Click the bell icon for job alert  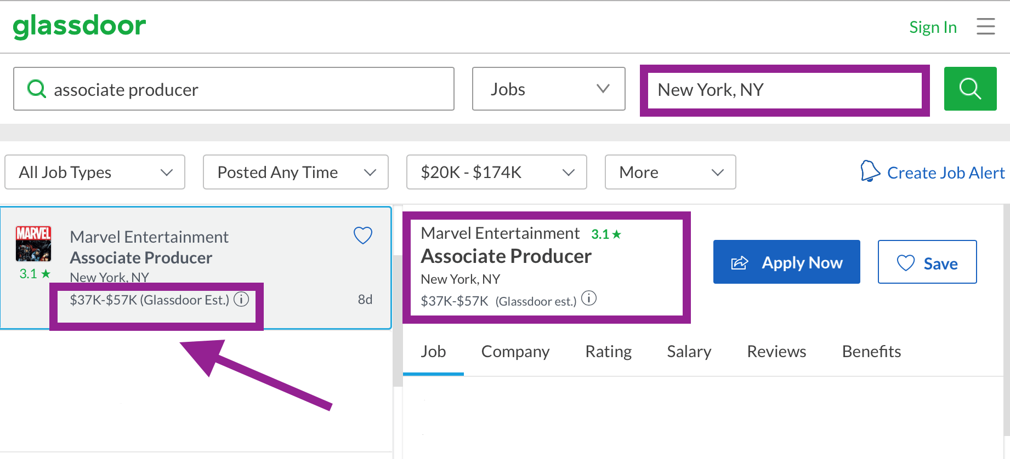870,171
